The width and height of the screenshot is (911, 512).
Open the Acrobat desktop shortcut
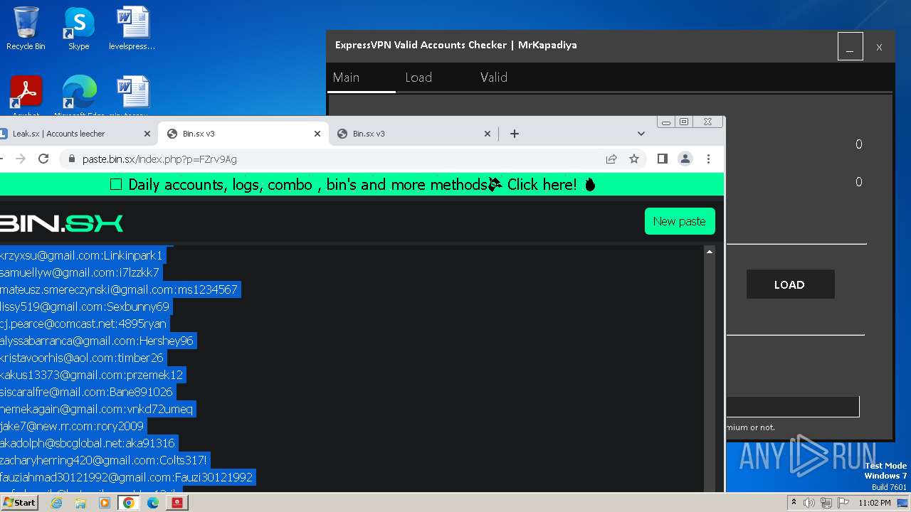[x=26, y=96]
